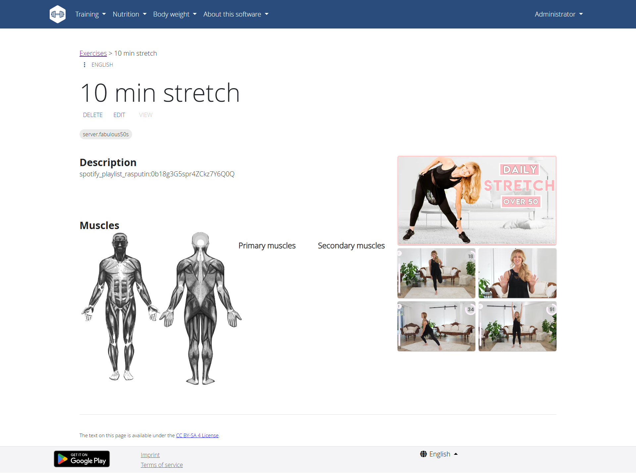
Task: Click the server.fabulous50s tag badge
Action: pos(106,134)
